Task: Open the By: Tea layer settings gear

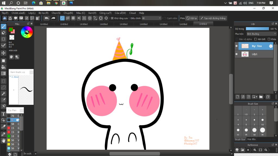Action: click(x=271, y=46)
